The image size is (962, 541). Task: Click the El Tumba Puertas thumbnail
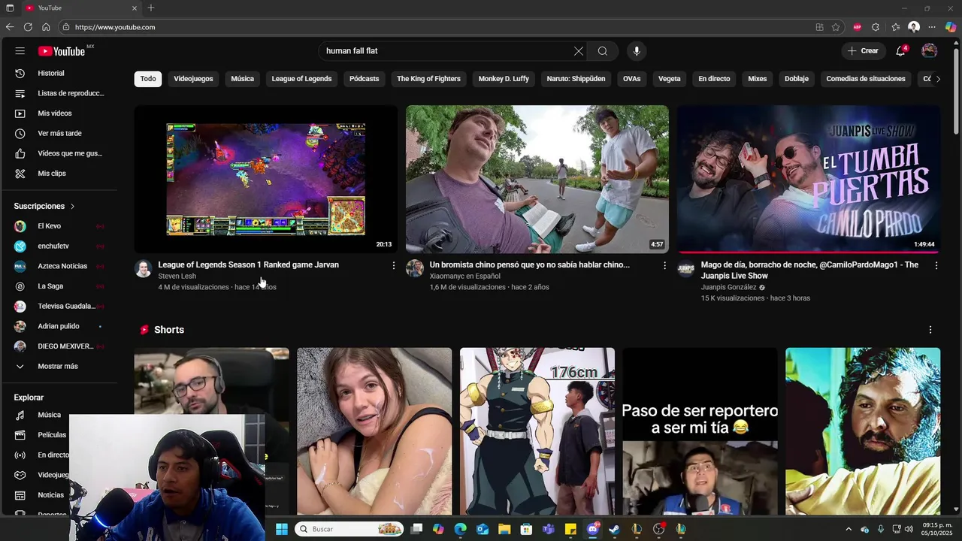point(808,179)
